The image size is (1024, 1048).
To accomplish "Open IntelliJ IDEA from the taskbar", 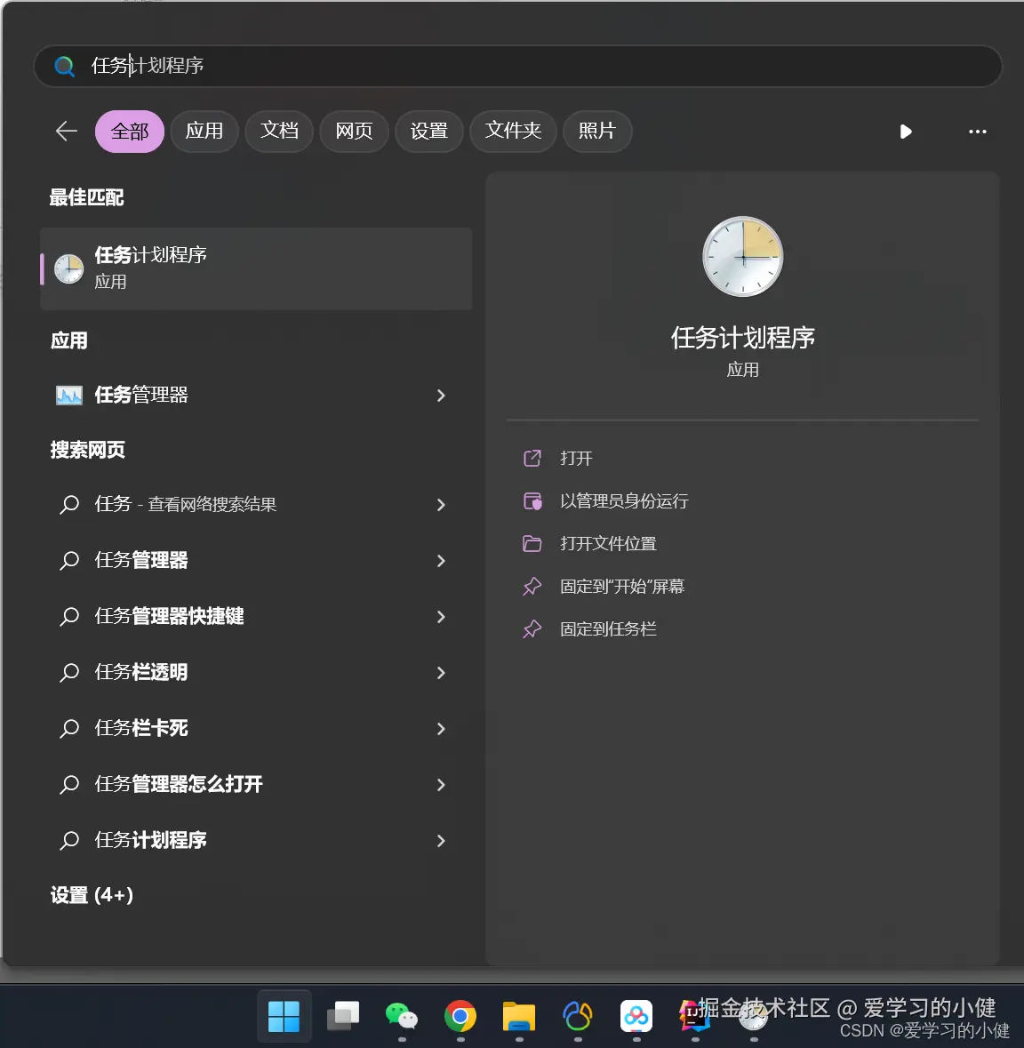I will (x=694, y=1016).
